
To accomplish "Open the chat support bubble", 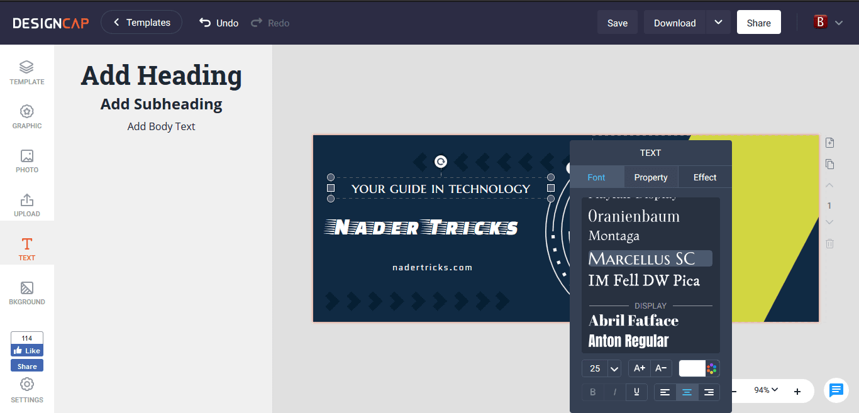I will click(x=836, y=390).
